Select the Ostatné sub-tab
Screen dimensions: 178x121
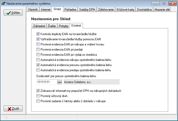(x=76, y=26)
